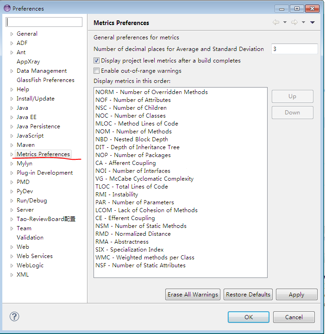Select RMA - Abstractness metric

click(x=122, y=242)
